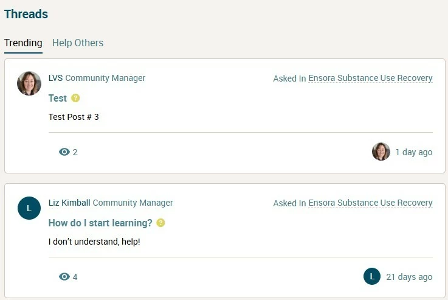Switch to the Trending tab
Viewport: 448px width, 300px height.
(23, 43)
